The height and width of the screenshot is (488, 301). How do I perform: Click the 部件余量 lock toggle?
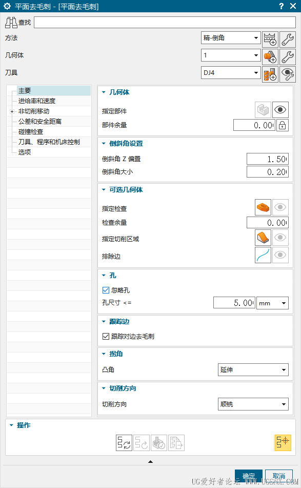pyautogui.click(x=282, y=125)
